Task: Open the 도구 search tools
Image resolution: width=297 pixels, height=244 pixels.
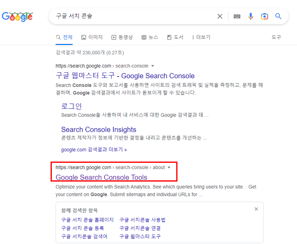Action: pyautogui.click(x=276, y=37)
